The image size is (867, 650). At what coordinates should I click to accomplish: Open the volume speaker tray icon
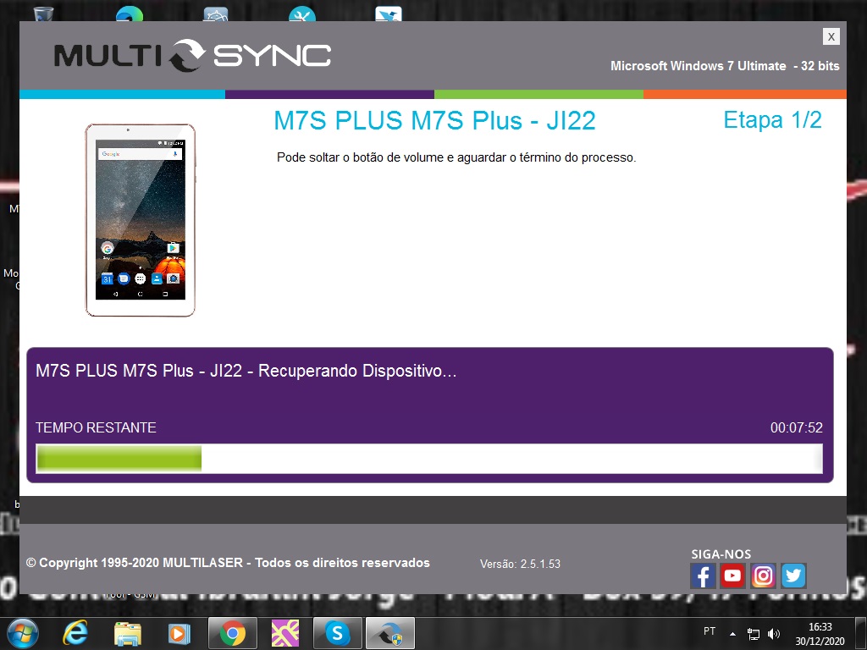click(x=774, y=633)
